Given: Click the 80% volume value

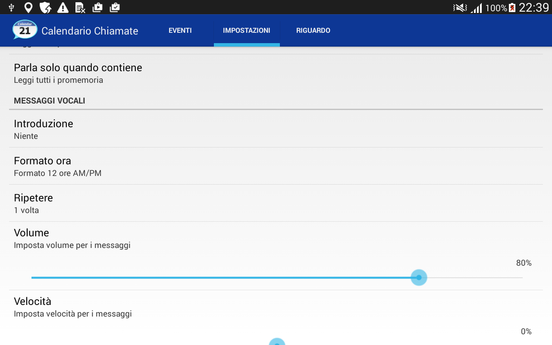Looking at the screenshot, I should coord(524,263).
